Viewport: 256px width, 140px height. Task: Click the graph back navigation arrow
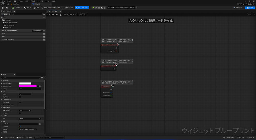53,15
